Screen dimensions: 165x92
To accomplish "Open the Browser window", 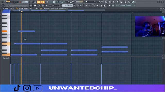I will (94, 6).
